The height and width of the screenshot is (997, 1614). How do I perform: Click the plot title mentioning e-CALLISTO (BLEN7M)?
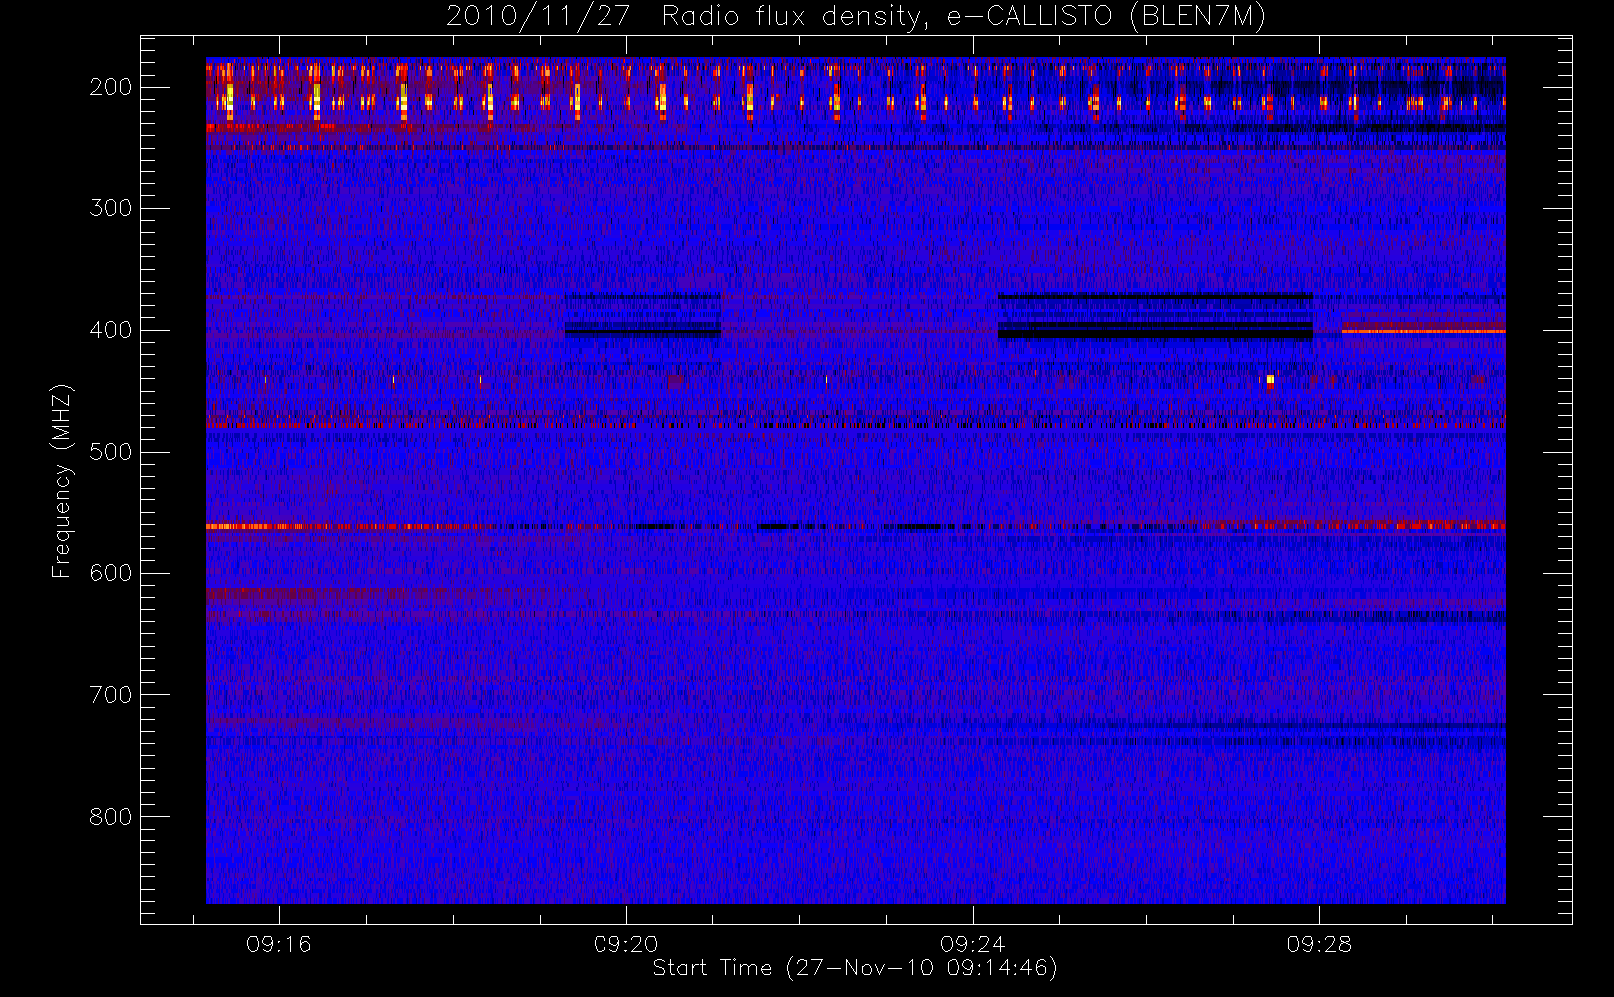pos(856,16)
